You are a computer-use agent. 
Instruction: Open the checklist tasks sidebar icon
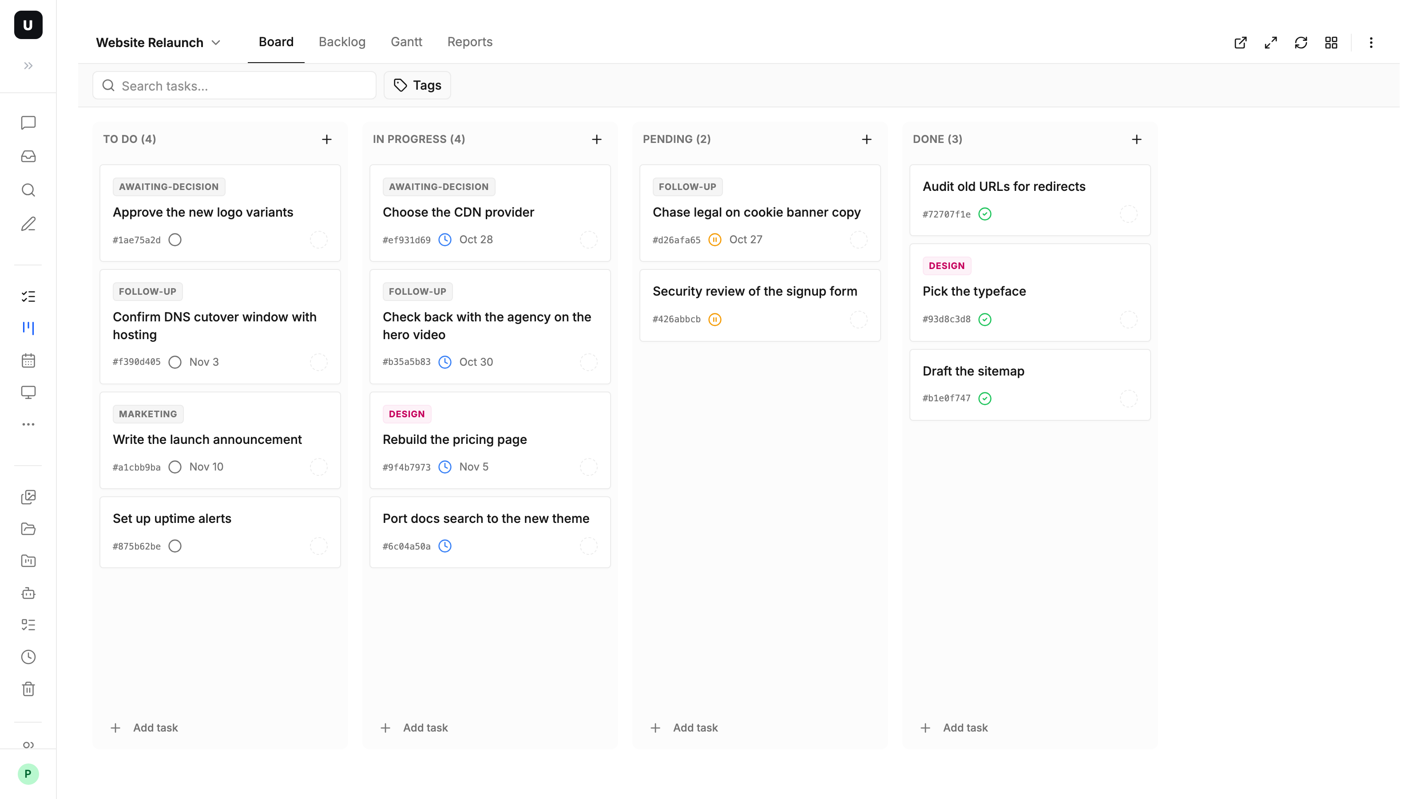pyautogui.click(x=28, y=297)
